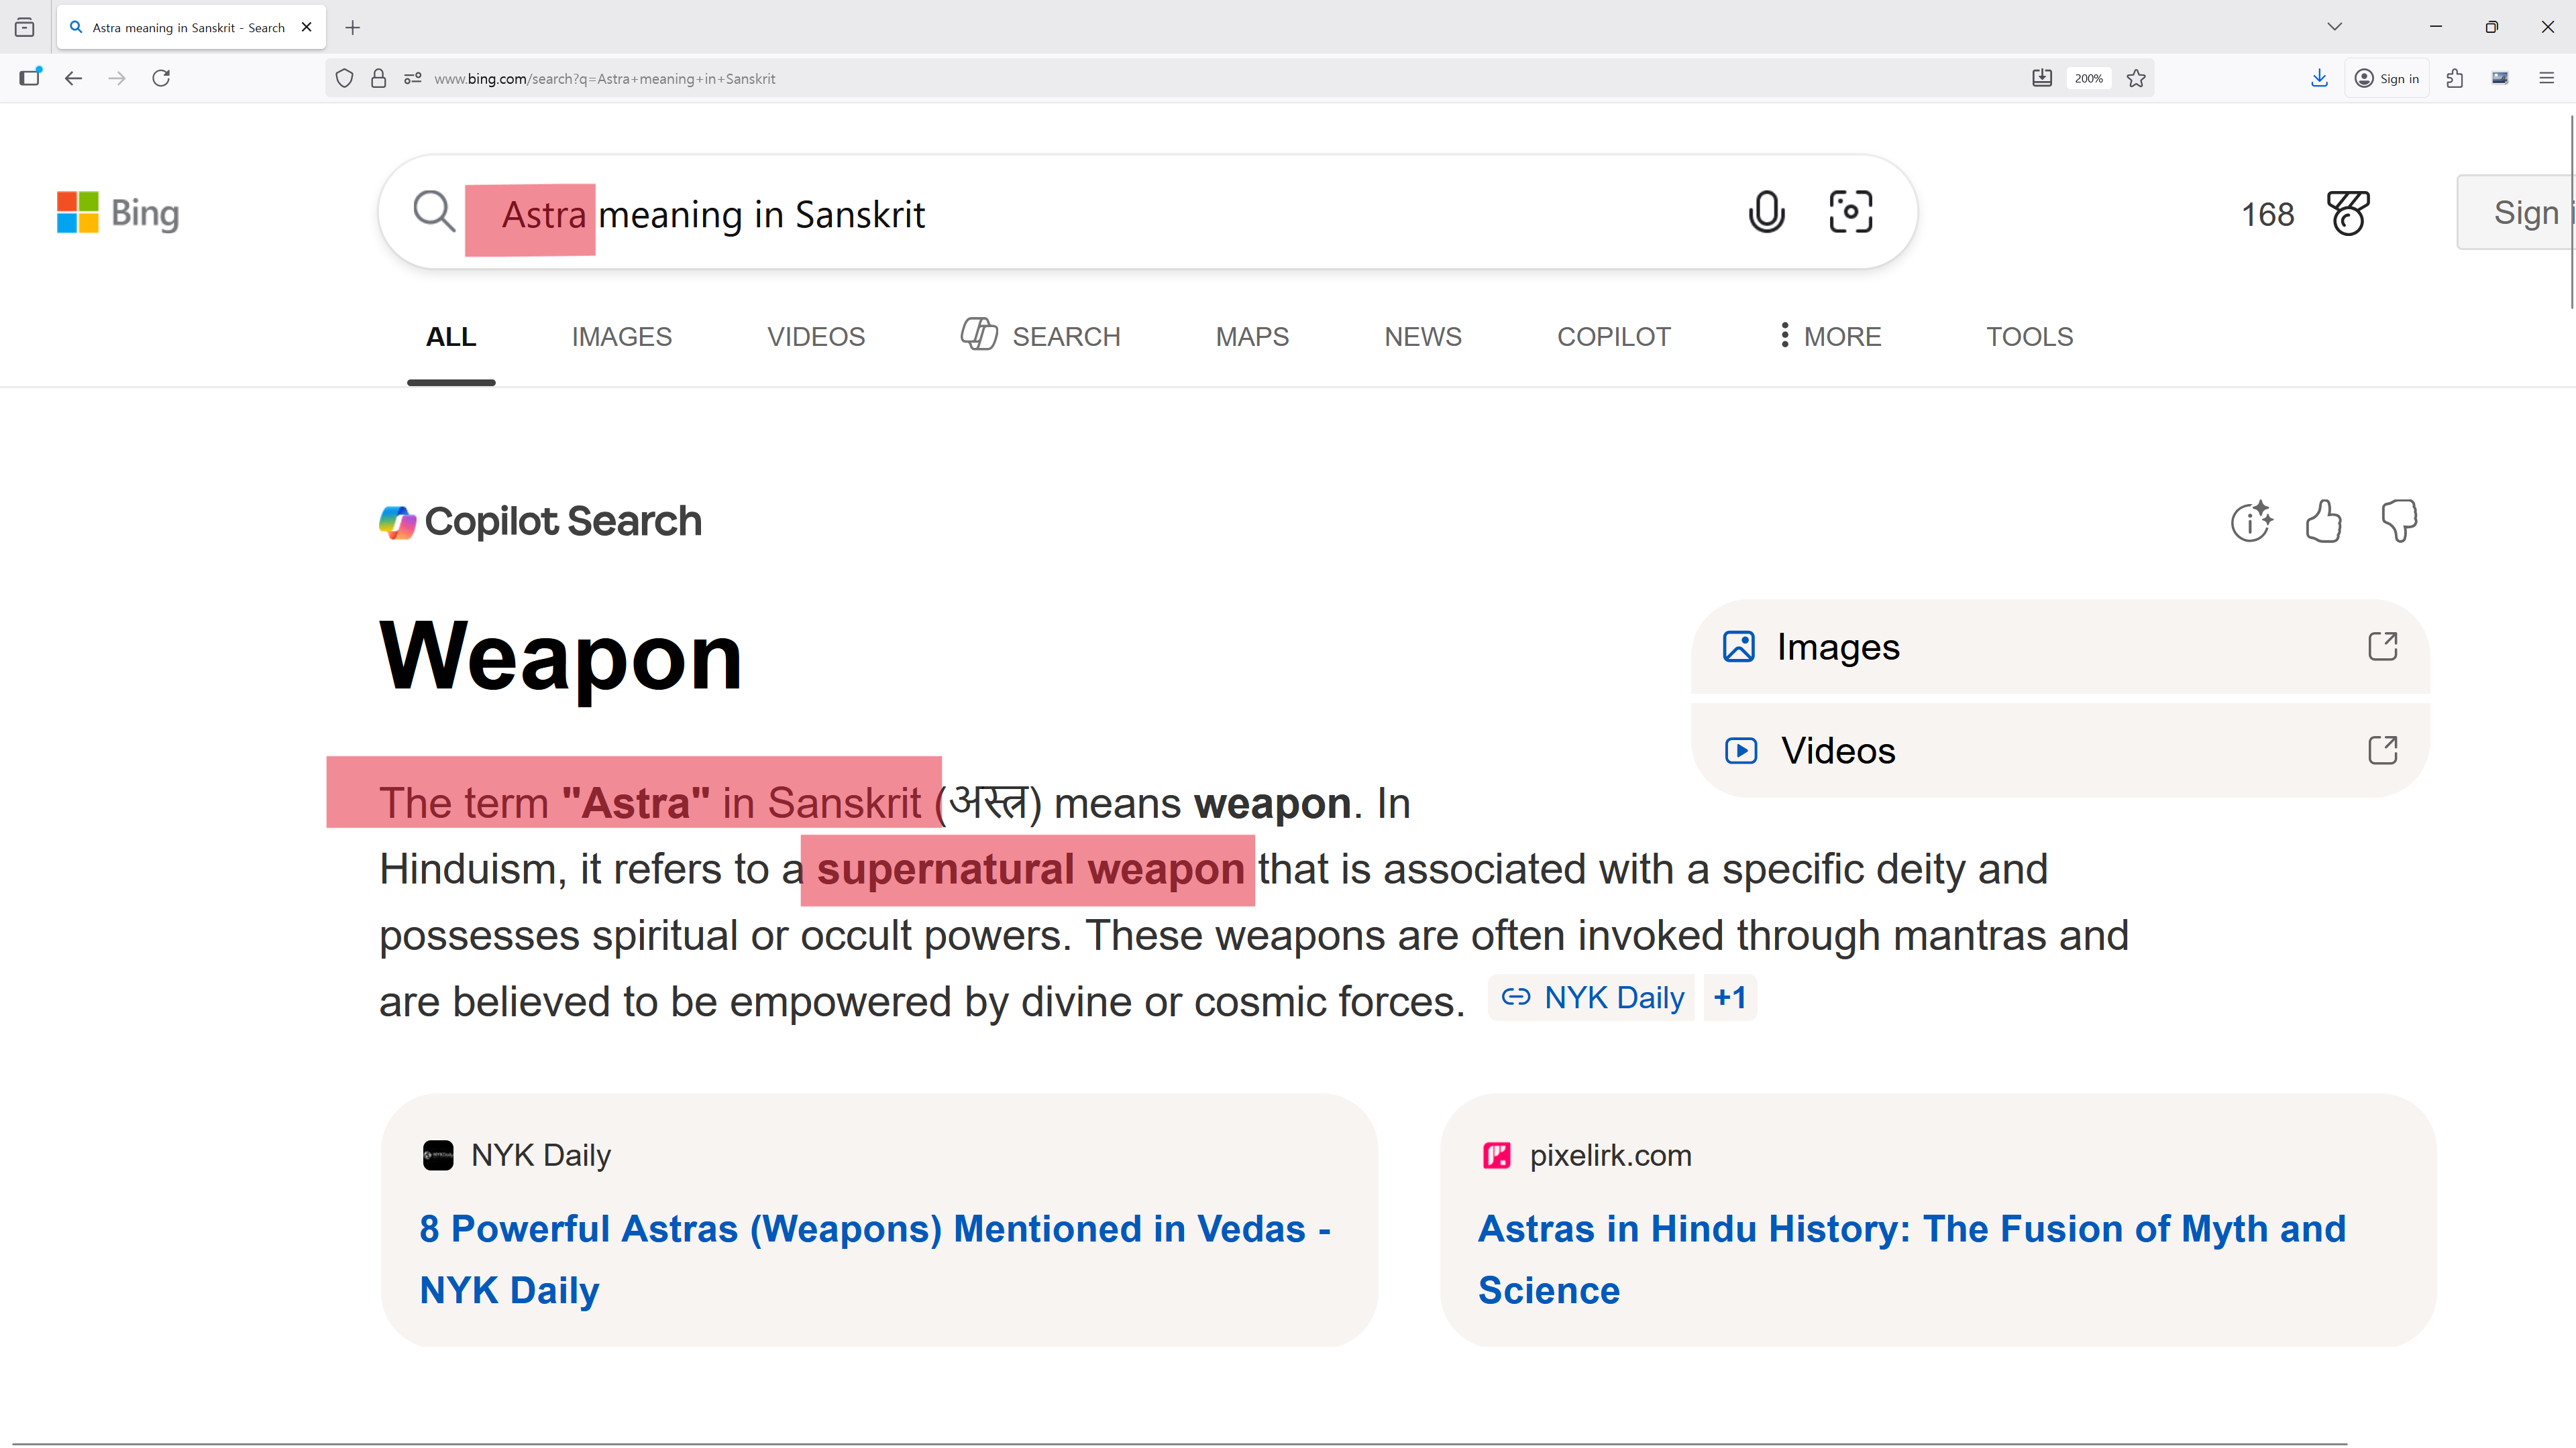The width and height of the screenshot is (2576, 1448).
Task: Open Firefox downloads arrow icon
Action: [x=2319, y=78]
